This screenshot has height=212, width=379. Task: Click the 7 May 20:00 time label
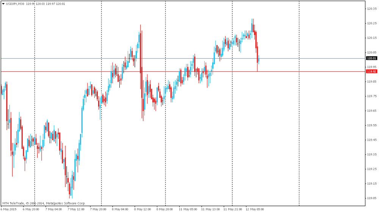pyautogui.click(x=98, y=209)
